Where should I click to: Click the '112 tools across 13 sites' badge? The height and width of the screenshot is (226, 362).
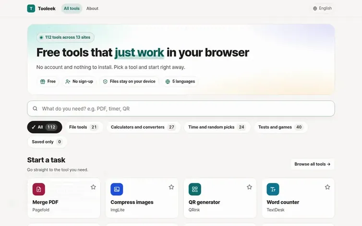65,37
